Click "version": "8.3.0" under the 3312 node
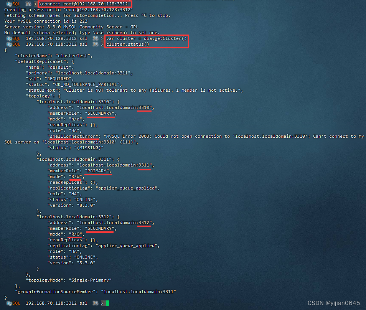The image size is (366, 310). pos(71,263)
